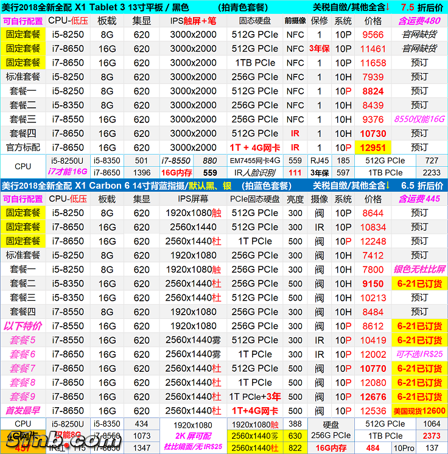
Task: Select the 含运费445 header cell
Action: point(419,199)
